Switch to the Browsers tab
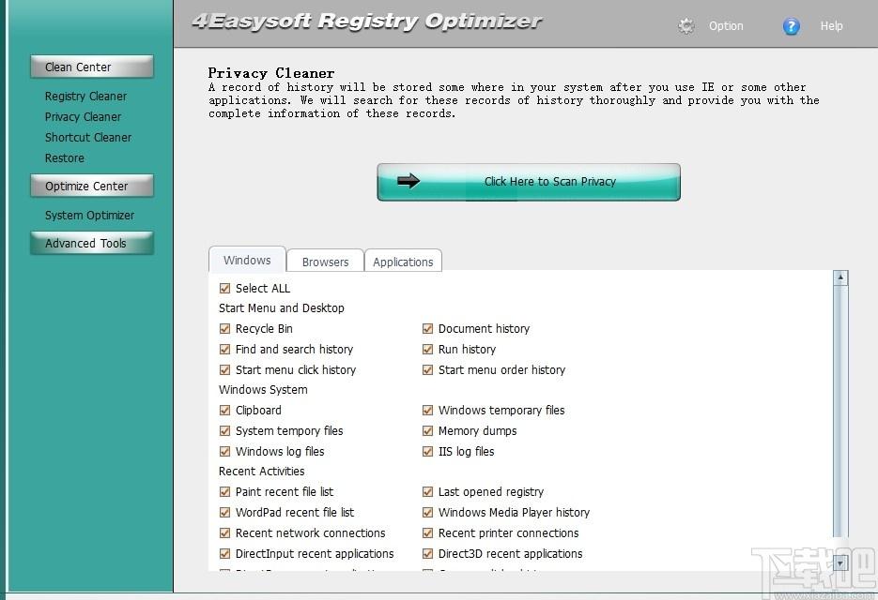The width and height of the screenshot is (878, 600). 324,262
